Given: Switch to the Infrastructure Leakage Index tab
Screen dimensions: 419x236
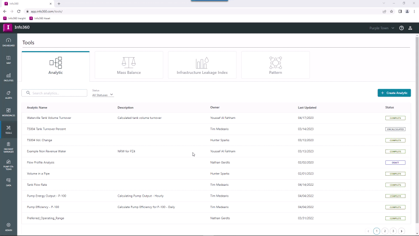Looking at the screenshot, I should point(202,65).
